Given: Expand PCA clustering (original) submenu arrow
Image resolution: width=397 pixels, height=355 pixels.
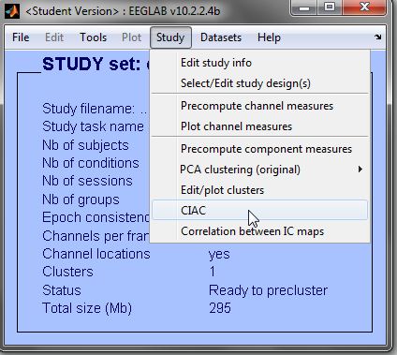Looking at the screenshot, I should tap(360, 170).
